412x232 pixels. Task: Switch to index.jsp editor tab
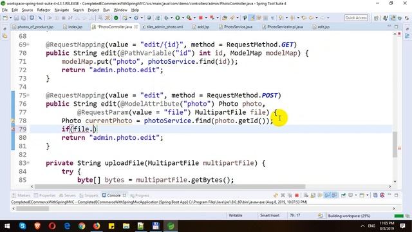(73, 27)
